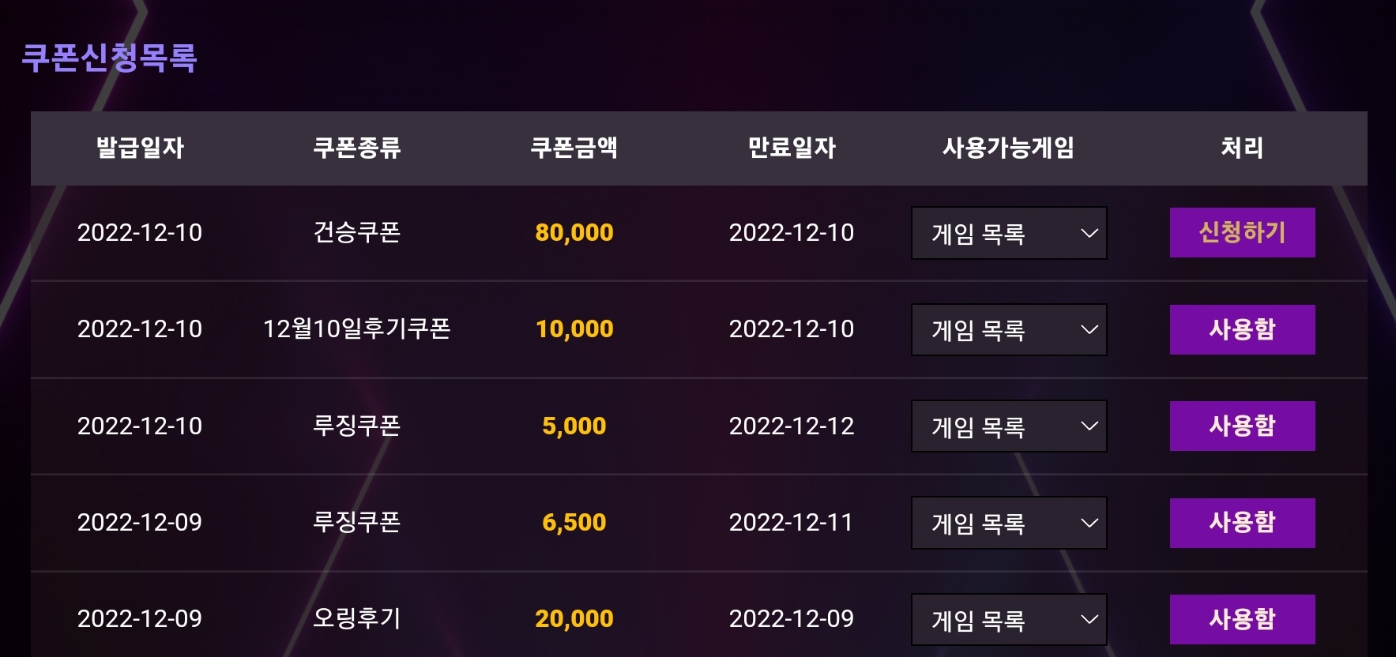Viewport: 1396px width, 657px height.
Task: Open 게임 목록 dropdown for the 5,000 루징쿠폰
Action: (1009, 426)
